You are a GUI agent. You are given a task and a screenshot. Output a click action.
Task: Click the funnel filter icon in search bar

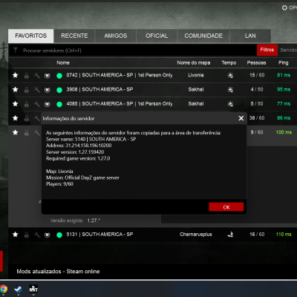16,50
